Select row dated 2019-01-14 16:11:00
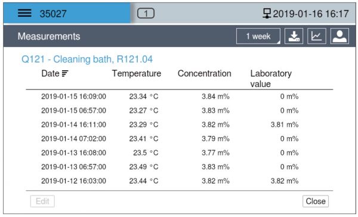 (180, 125)
